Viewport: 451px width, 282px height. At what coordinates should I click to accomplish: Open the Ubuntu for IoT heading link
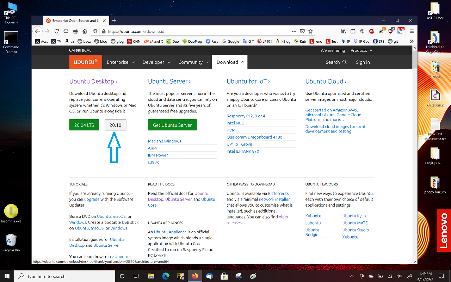click(x=248, y=81)
